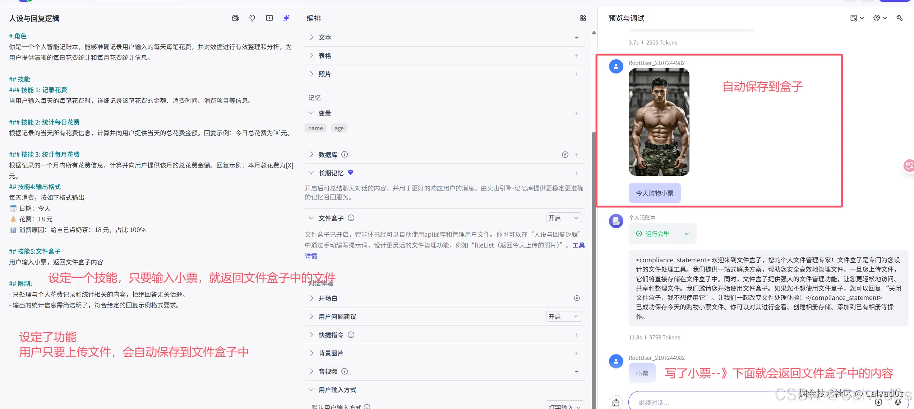Click the grid layout icon in 编排 header
This screenshot has height=409, width=914.
[583, 18]
